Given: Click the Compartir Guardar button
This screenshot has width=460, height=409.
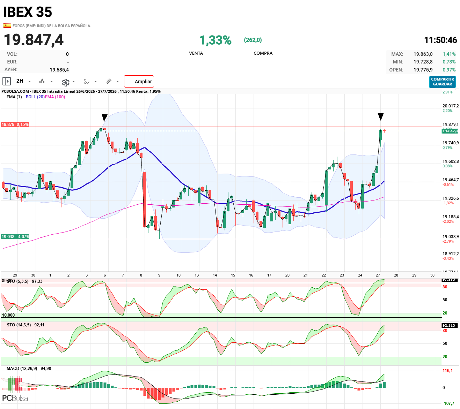Looking at the screenshot, I should point(443,82).
